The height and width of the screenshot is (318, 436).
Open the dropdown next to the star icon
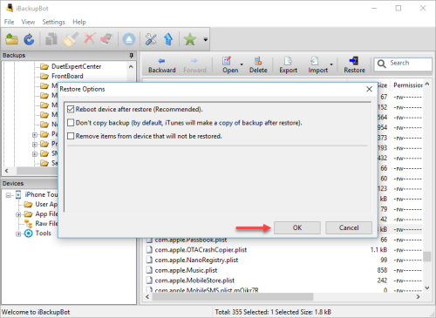tap(205, 39)
